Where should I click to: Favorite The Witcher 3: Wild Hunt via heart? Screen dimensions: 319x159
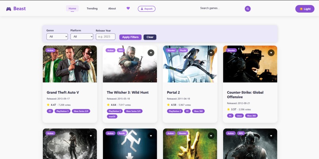pos(151,53)
